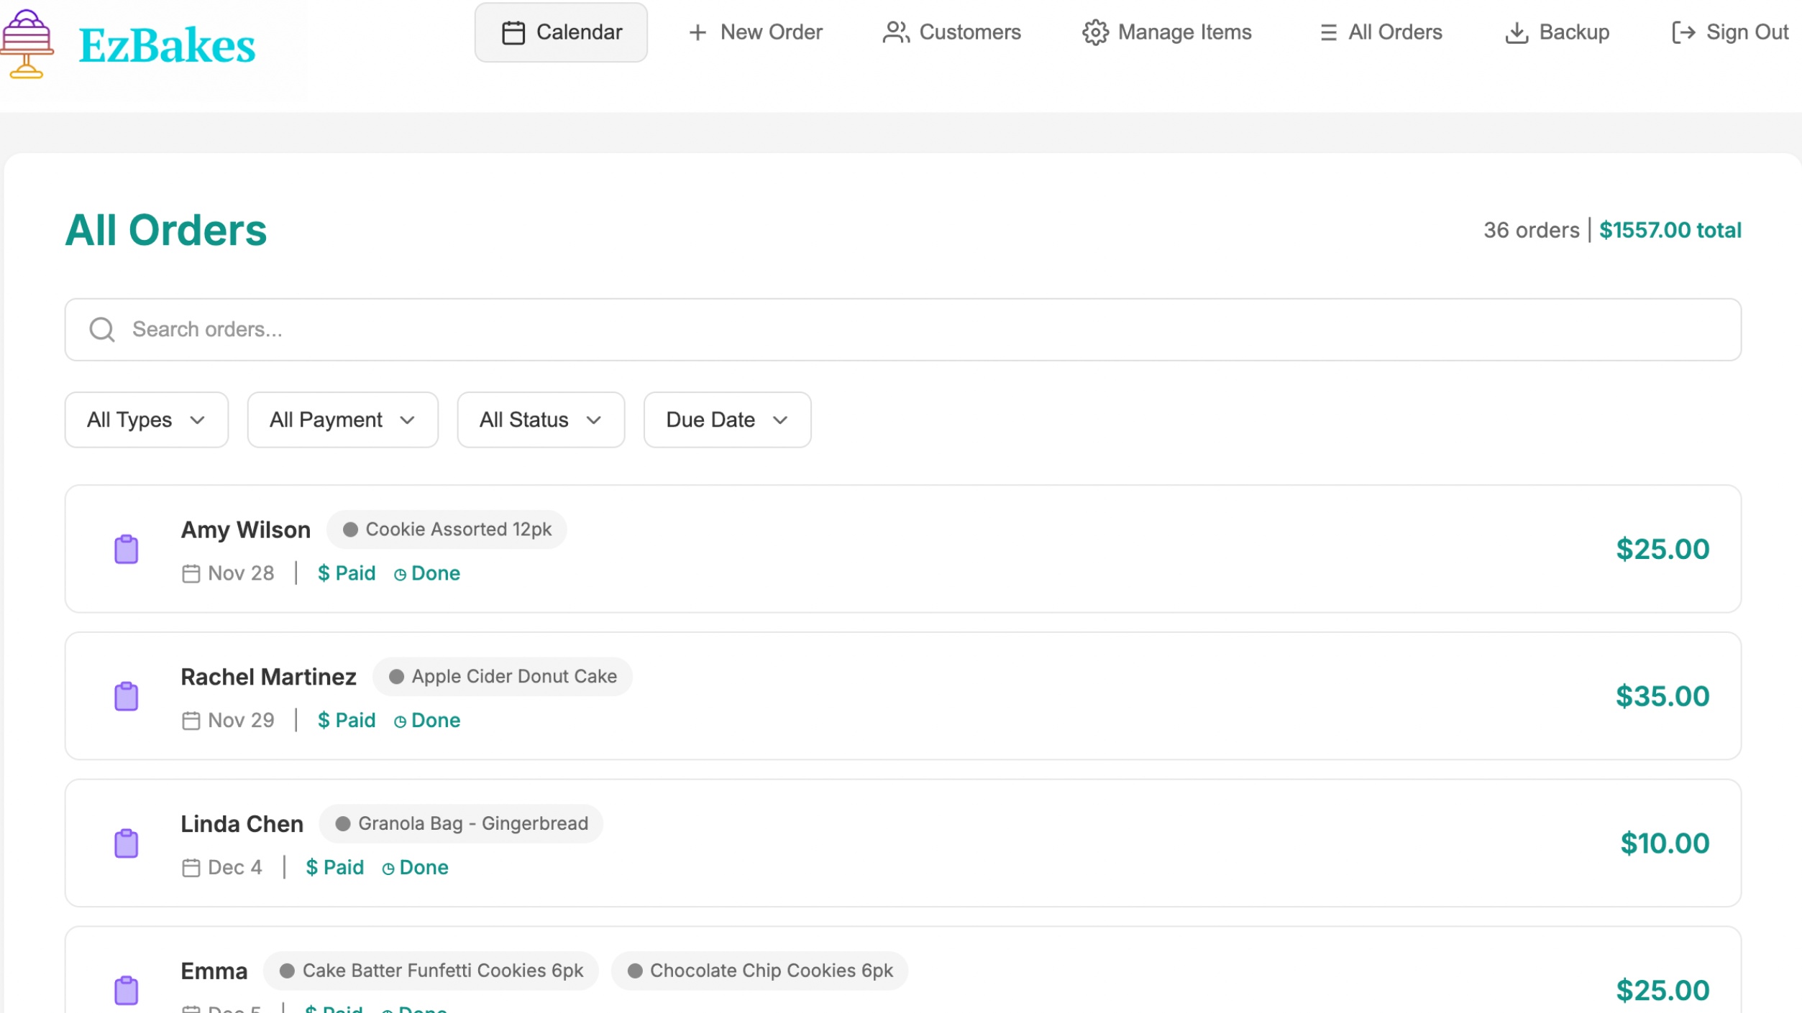This screenshot has width=1802, height=1013.
Task: Open the Calendar view via calendar icon
Action: coord(513,32)
